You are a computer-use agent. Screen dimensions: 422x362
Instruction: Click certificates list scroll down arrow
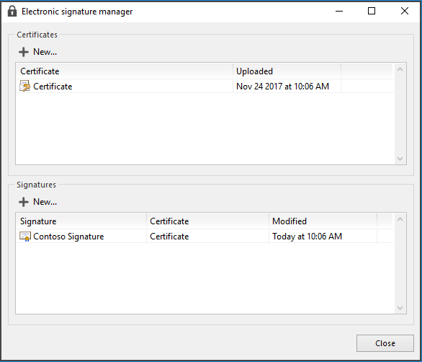point(400,159)
